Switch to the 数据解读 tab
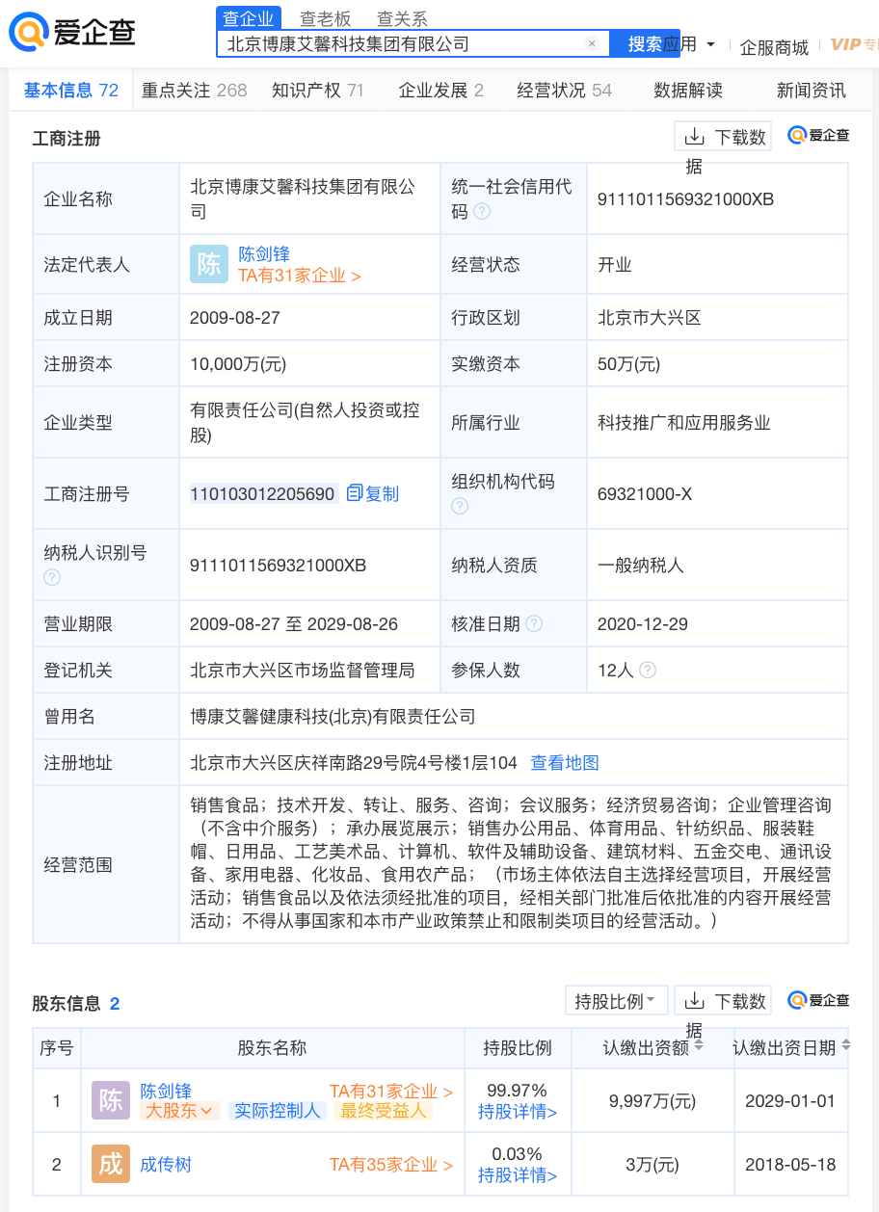Screen dimensions: 879x1212 [x=688, y=91]
